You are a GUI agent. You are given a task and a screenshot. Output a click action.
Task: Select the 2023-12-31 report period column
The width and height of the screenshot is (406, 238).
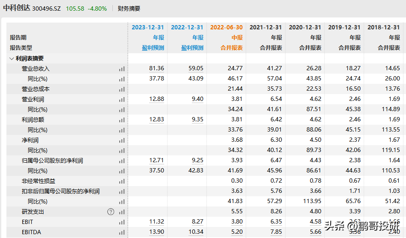coord(148,27)
